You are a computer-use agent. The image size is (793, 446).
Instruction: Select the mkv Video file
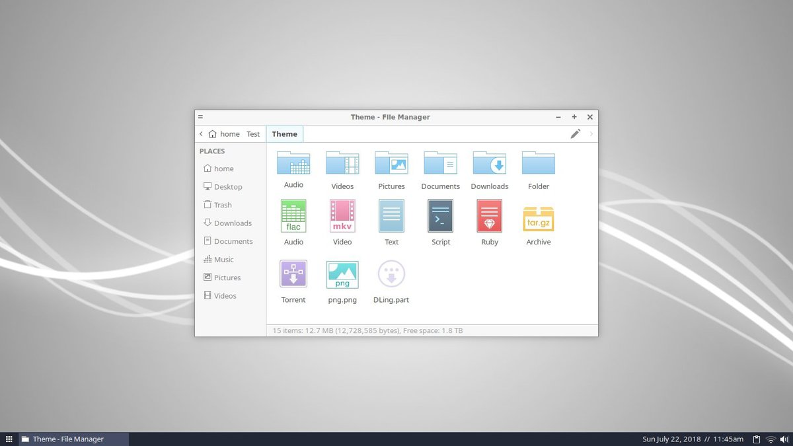[342, 216]
